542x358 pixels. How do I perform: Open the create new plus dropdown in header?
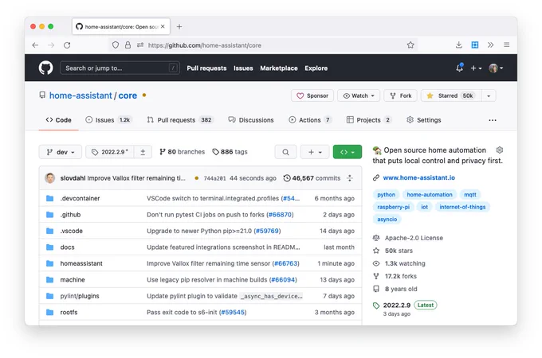coord(476,68)
